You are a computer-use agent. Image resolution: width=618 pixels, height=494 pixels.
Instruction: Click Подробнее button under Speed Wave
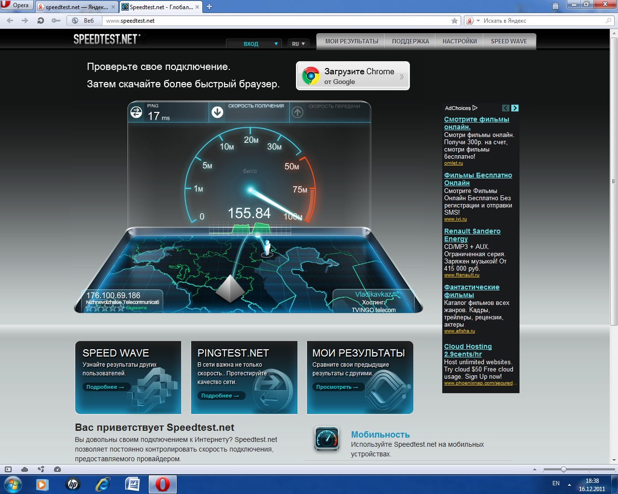(105, 387)
